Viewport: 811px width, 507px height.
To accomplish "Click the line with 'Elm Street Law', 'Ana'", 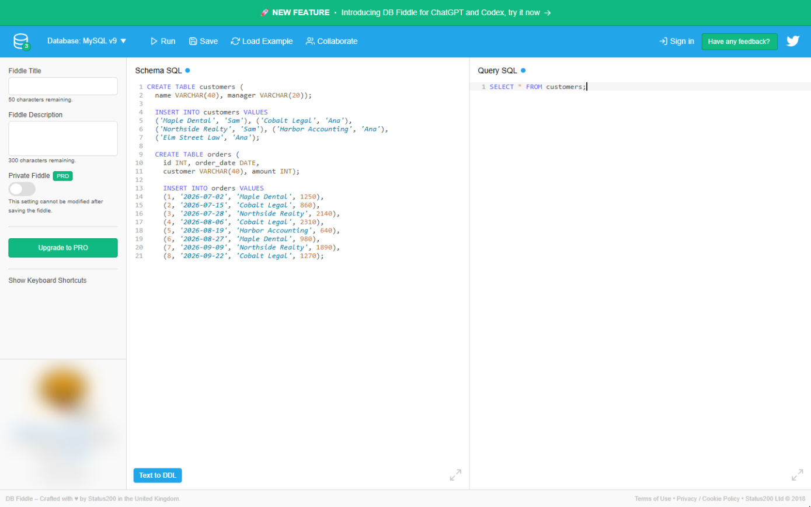I will pyautogui.click(x=207, y=137).
